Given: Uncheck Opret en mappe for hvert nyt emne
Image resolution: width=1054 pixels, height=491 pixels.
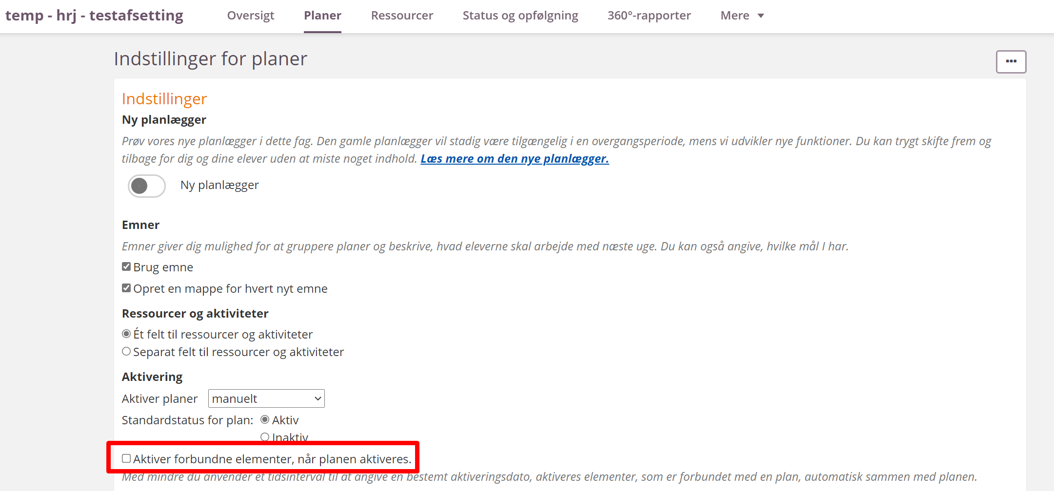Looking at the screenshot, I should [126, 288].
